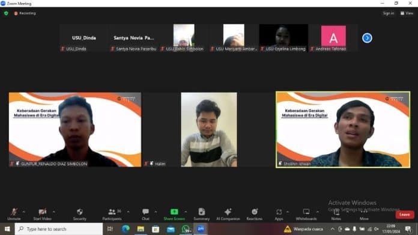
Task: Click the Recording indicator
Action: pos(25,13)
